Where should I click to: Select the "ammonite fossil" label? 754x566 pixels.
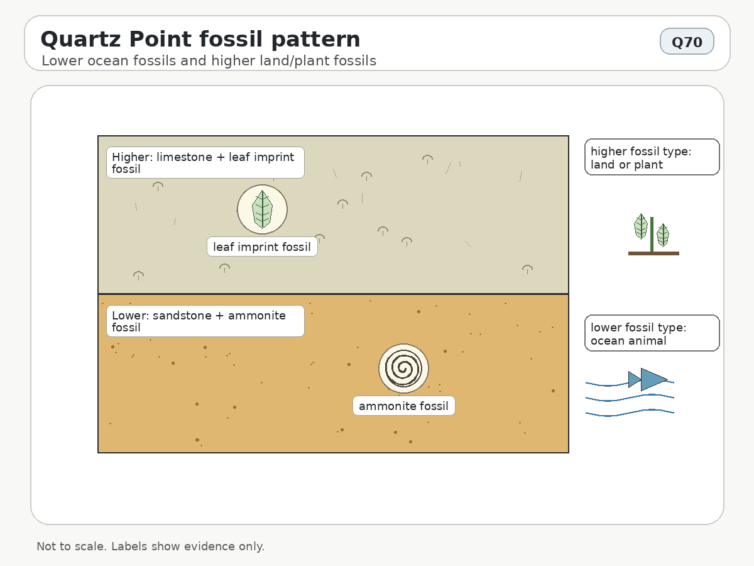tap(404, 406)
